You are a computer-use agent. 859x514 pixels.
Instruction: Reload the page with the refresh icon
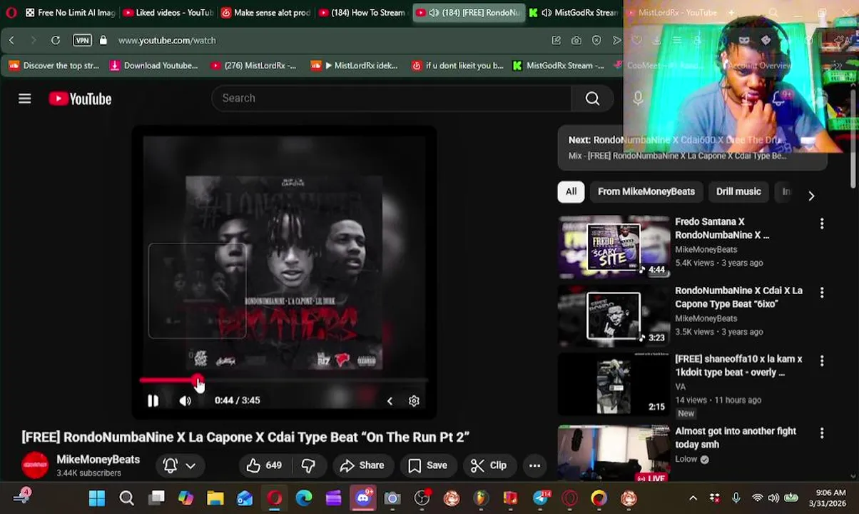click(55, 40)
